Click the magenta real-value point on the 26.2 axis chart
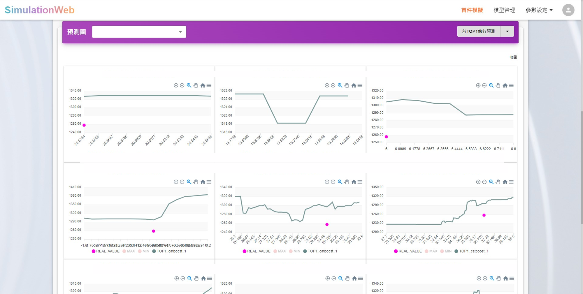The width and height of the screenshot is (583, 294). 327,225
